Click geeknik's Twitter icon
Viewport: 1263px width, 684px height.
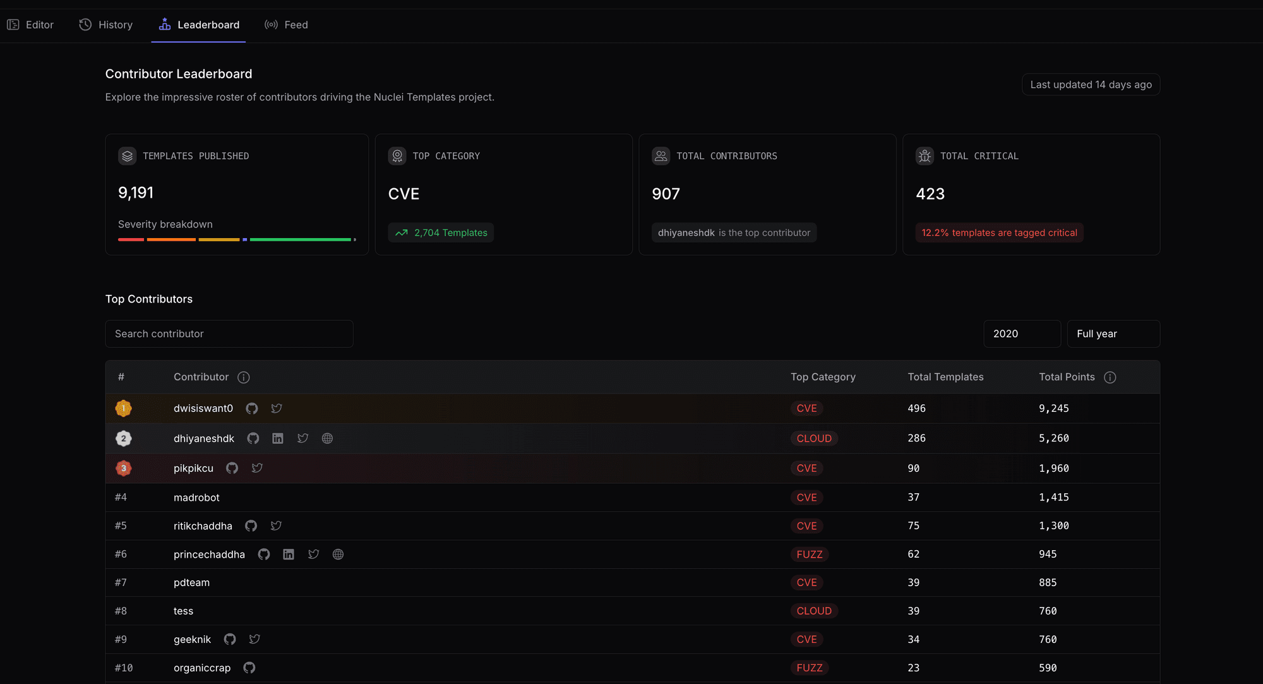click(254, 639)
